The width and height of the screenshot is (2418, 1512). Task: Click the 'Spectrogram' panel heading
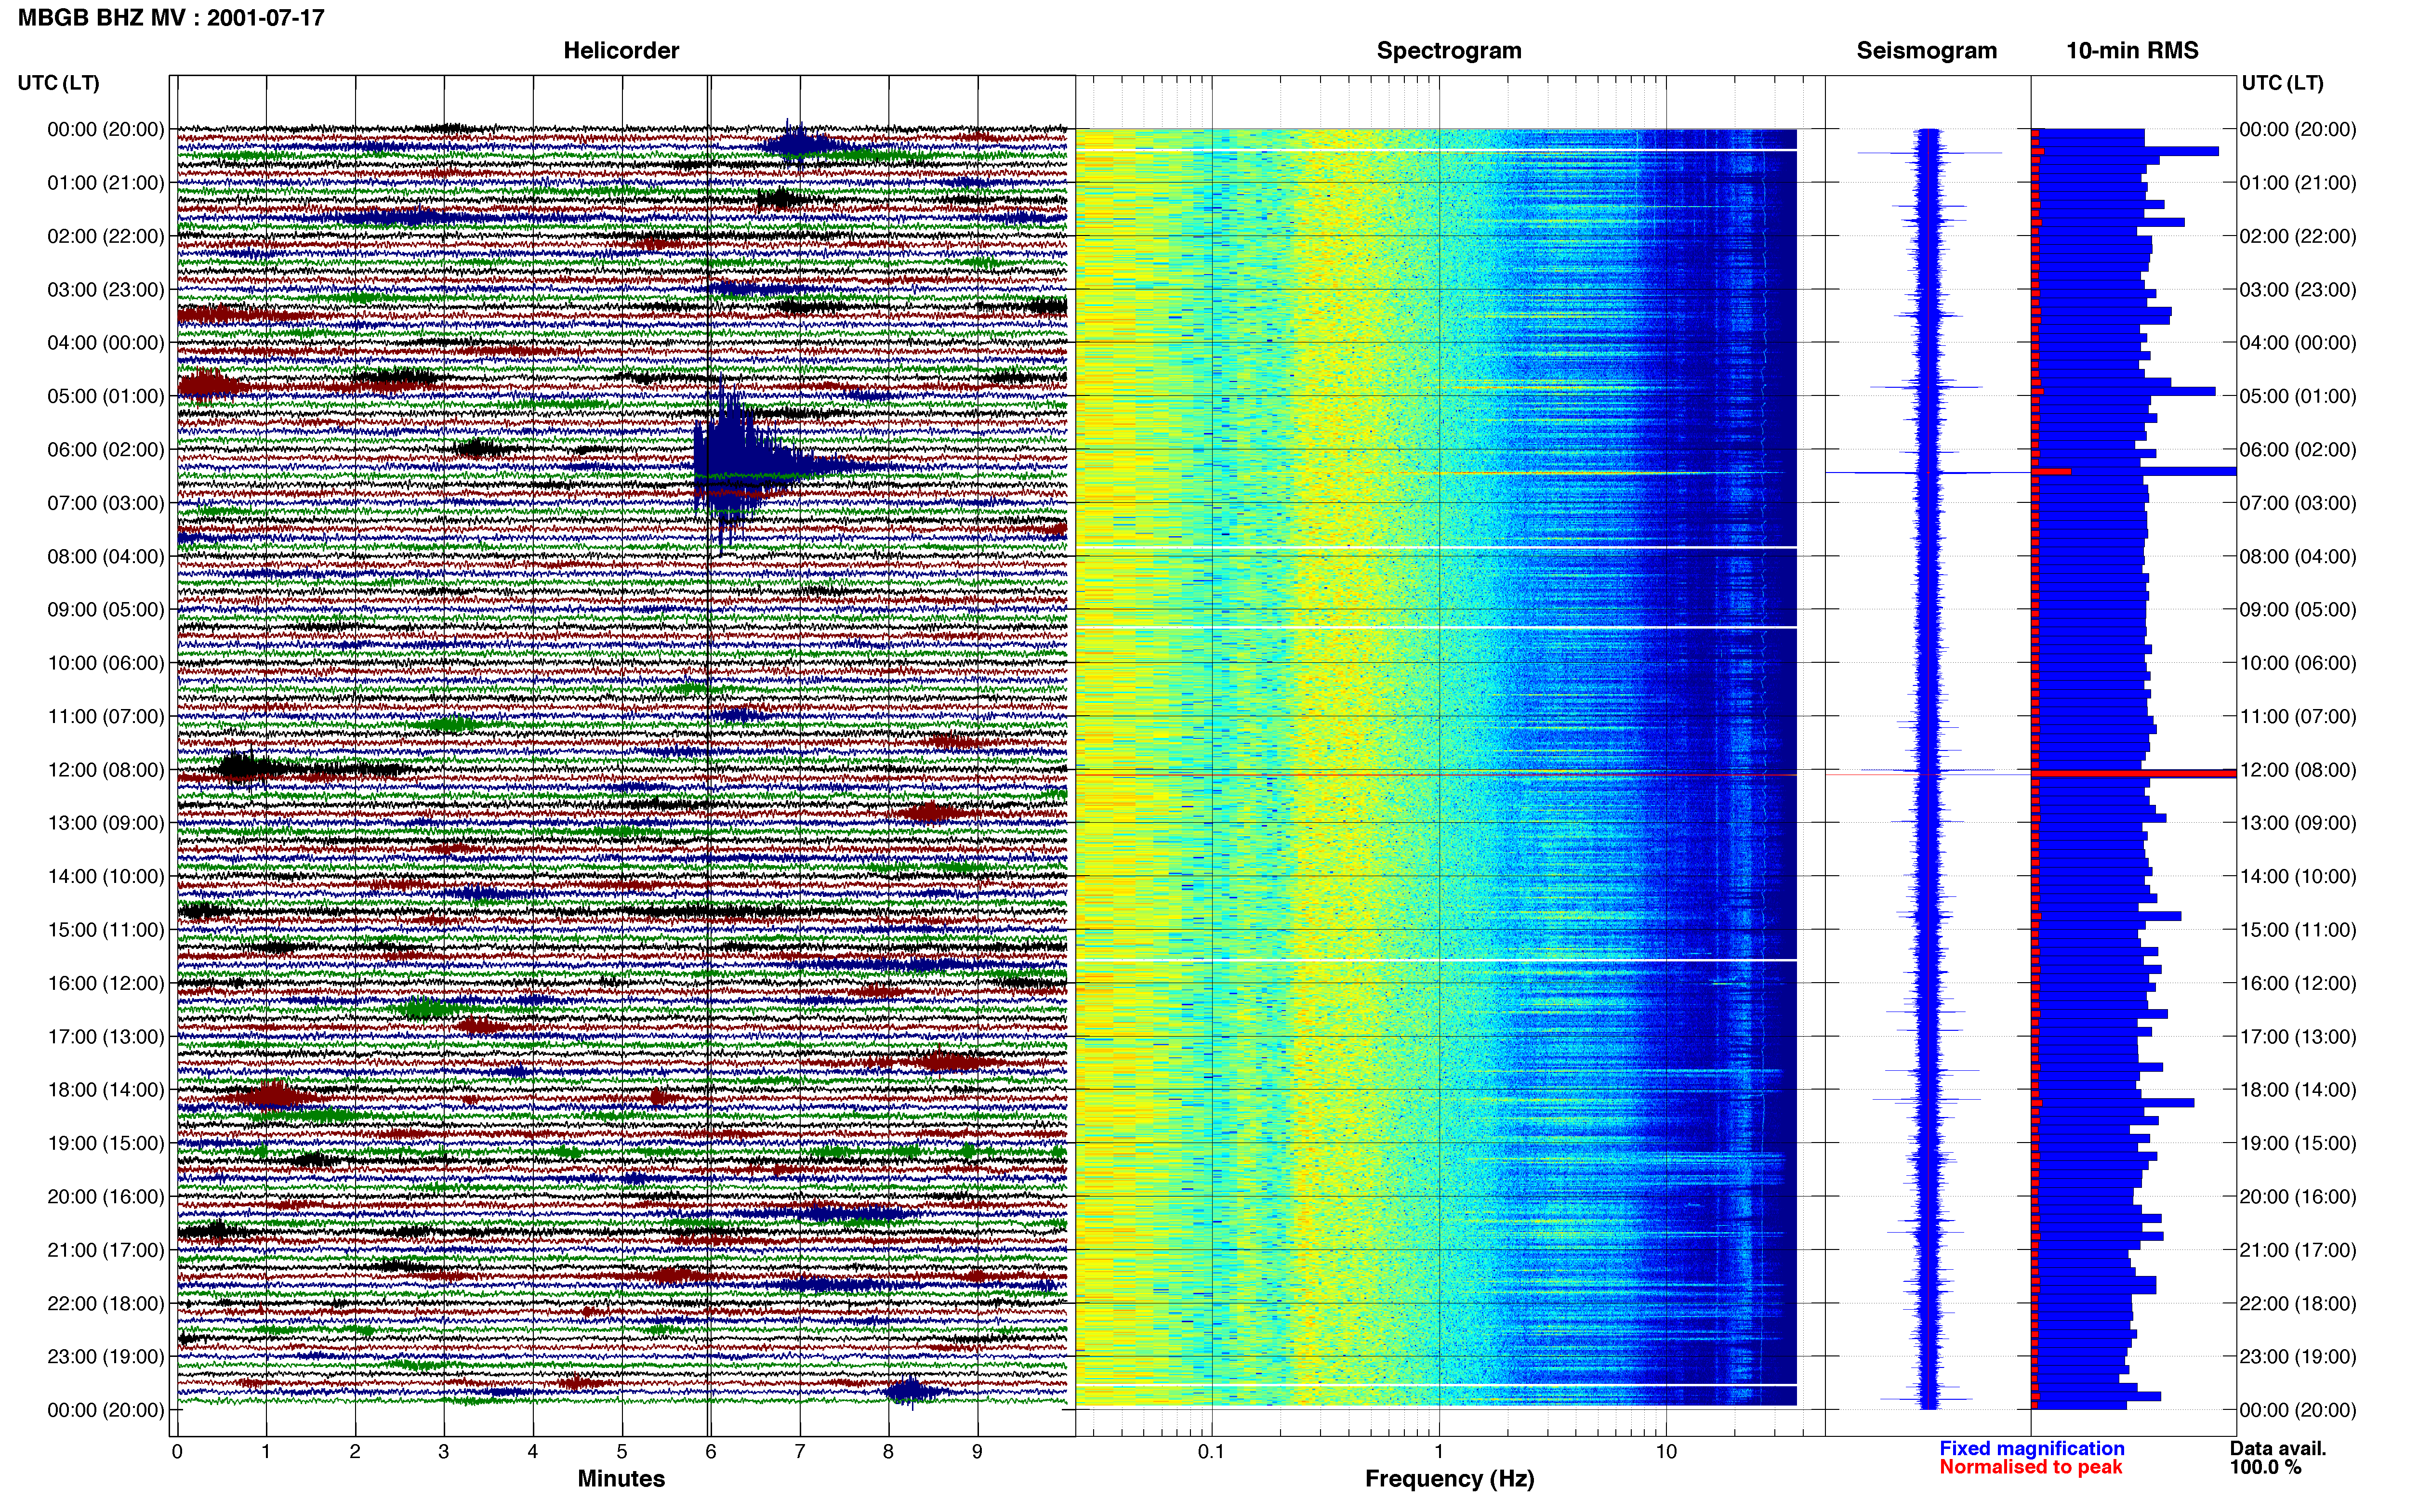[1449, 50]
